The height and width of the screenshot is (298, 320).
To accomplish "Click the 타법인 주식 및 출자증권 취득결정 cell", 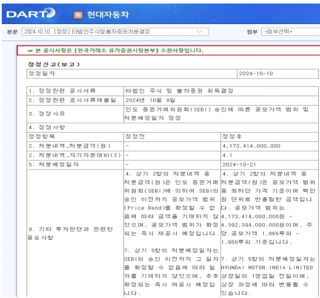I will [x=221, y=91].
